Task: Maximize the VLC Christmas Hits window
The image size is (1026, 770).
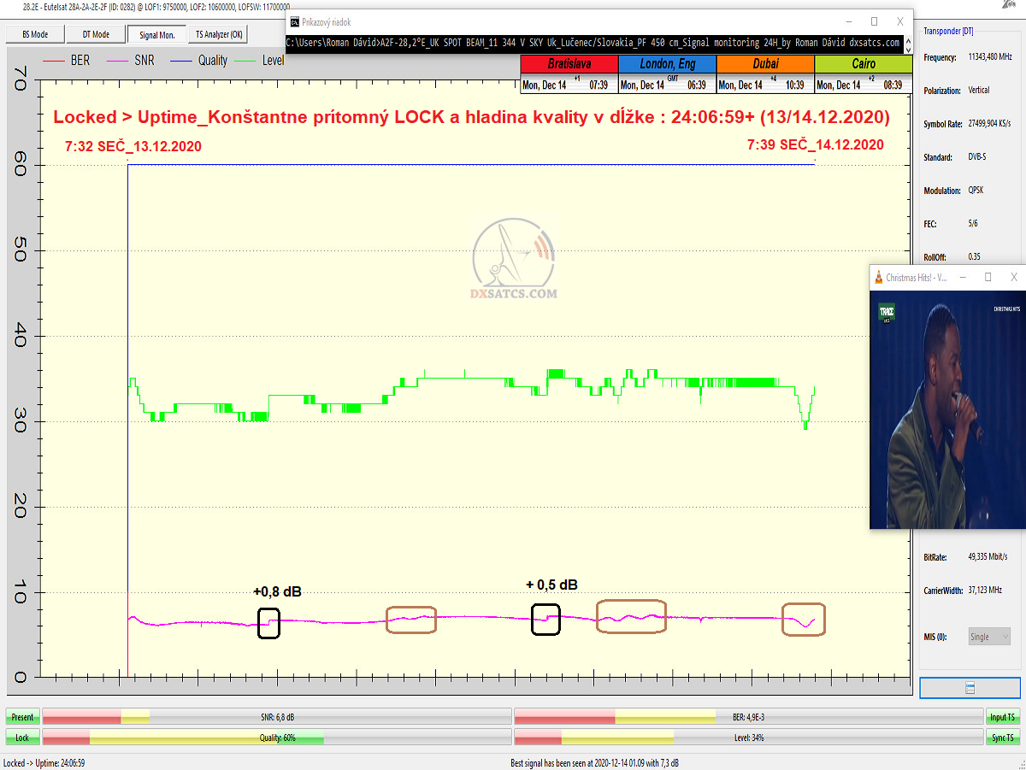Action: pos(988,277)
